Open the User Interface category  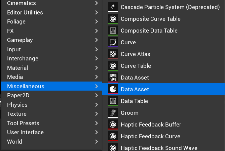coord(51,132)
